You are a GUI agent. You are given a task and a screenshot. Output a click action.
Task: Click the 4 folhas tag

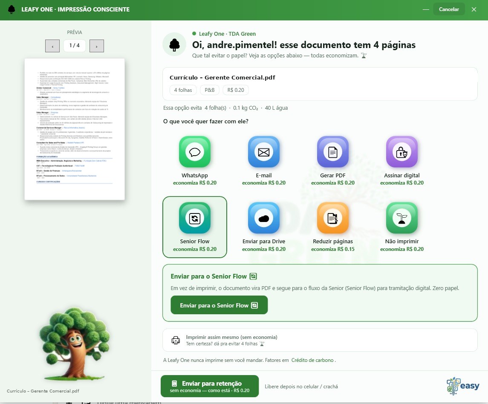click(x=183, y=90)
